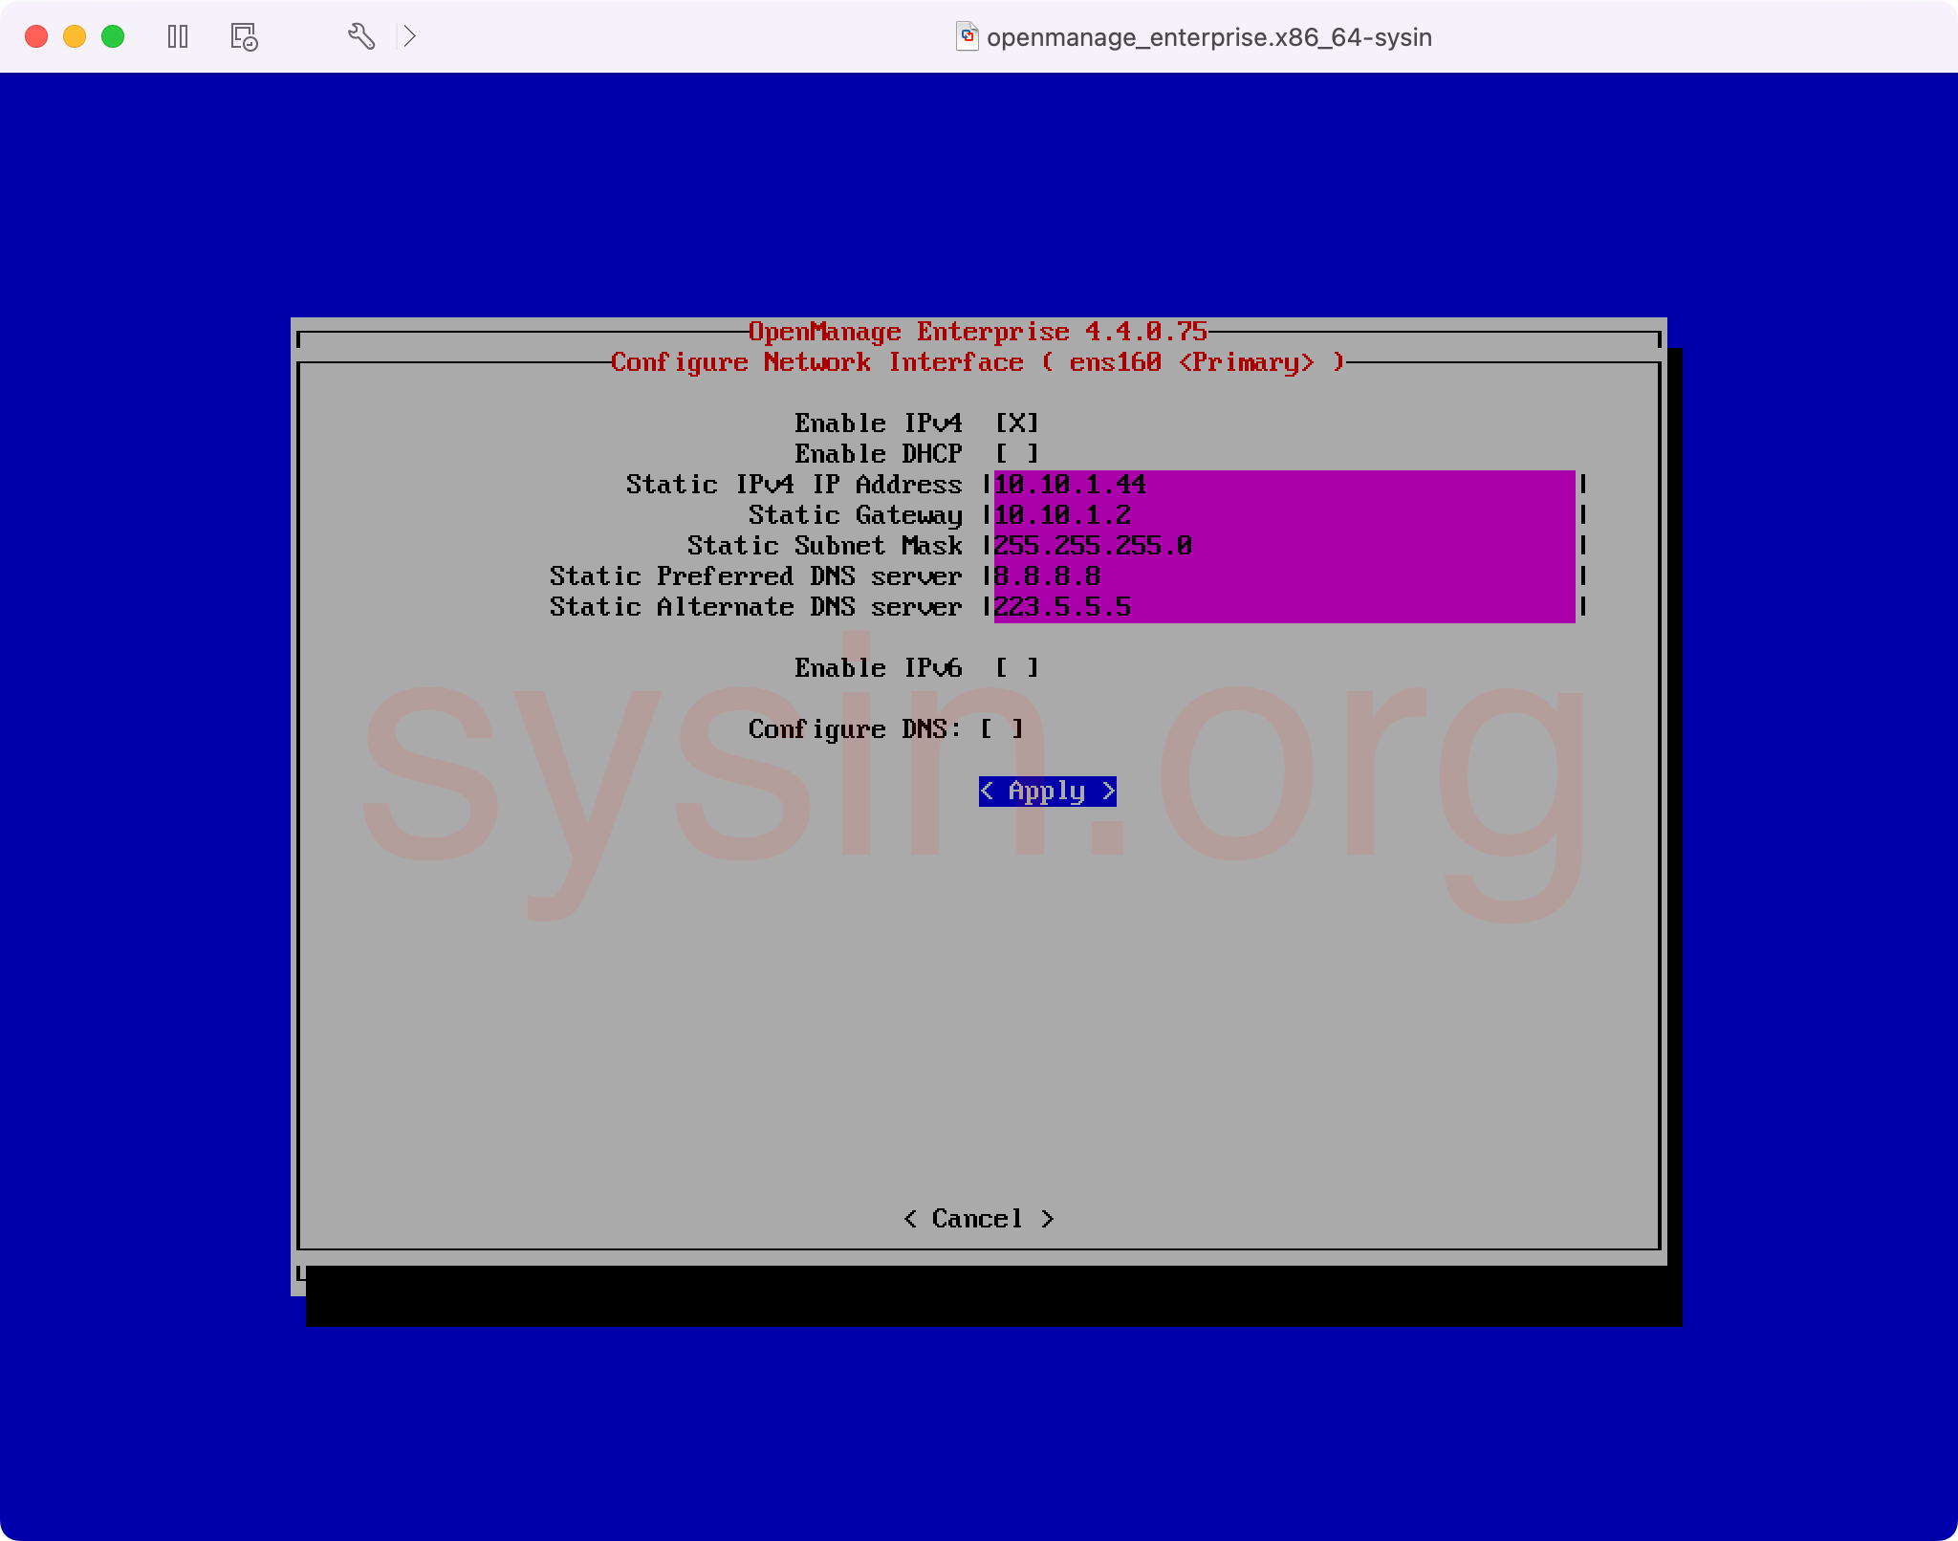Expand the toolbar overflow chevron arrow
The width and height of the screenshot is (1958, 1541).
click(x=409, y=37)
